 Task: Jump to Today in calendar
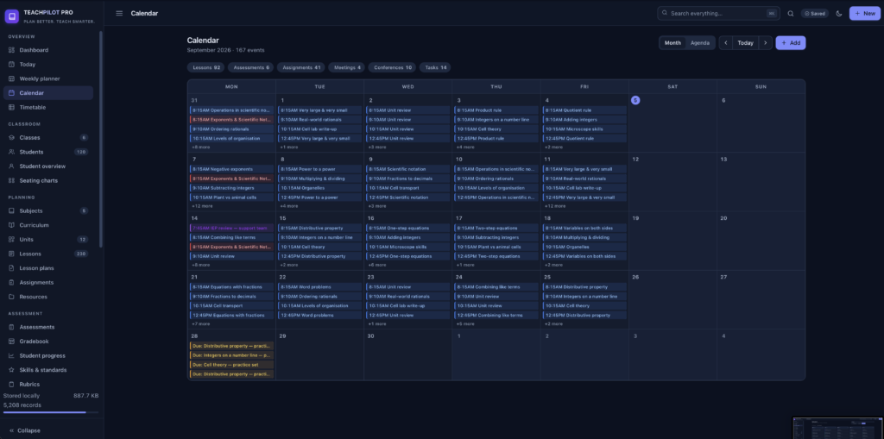[745, 43]
